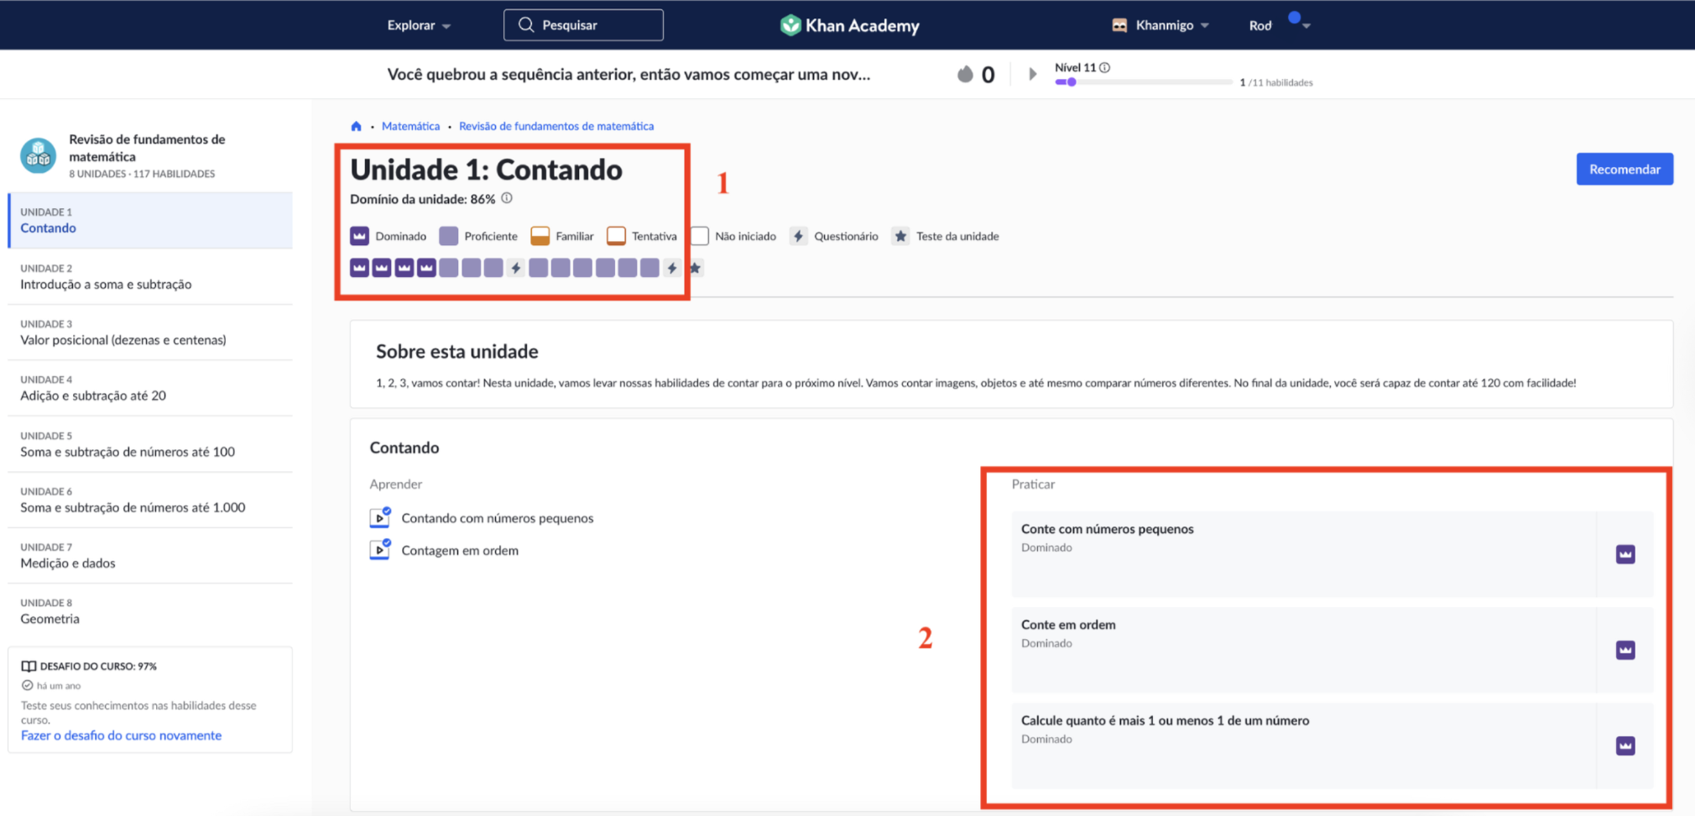
Task: Select Unidade 1 Contando in sidebar
Action: click(150, 220)
